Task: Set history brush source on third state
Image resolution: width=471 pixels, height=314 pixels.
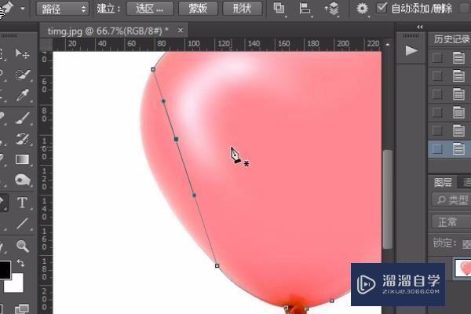Action: pos(437,94)
